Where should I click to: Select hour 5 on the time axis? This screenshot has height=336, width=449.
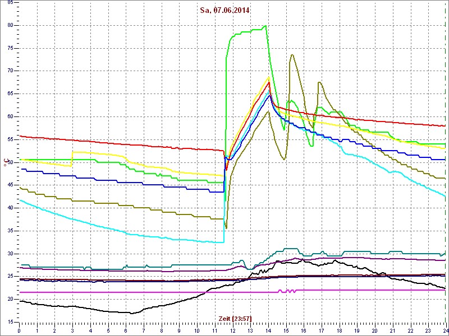pos(108,330)
